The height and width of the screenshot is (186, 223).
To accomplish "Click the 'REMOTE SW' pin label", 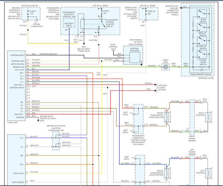I will pos(19,67).
